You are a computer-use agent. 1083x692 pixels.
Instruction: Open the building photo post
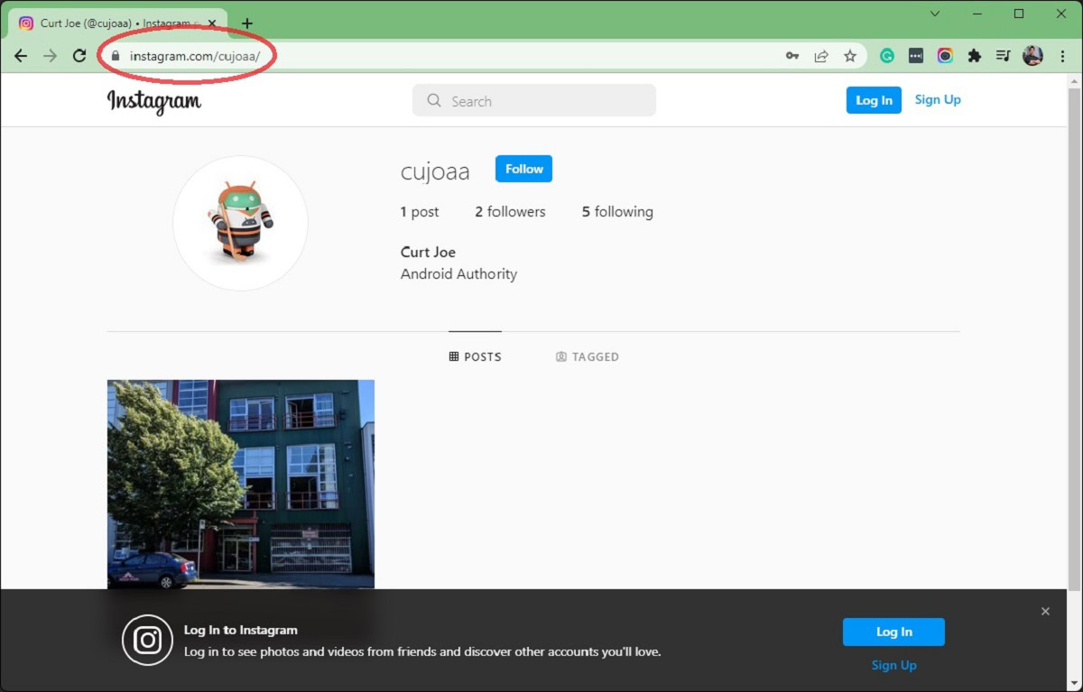click(240, 484)
